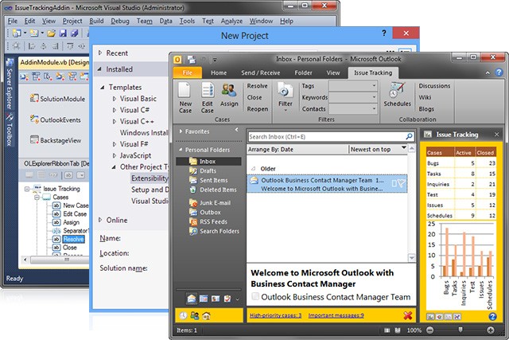Viewport: 509px width, 340px height.
Task: Select the Resolve item in Visual Studio tree
Action: [73, 239]
